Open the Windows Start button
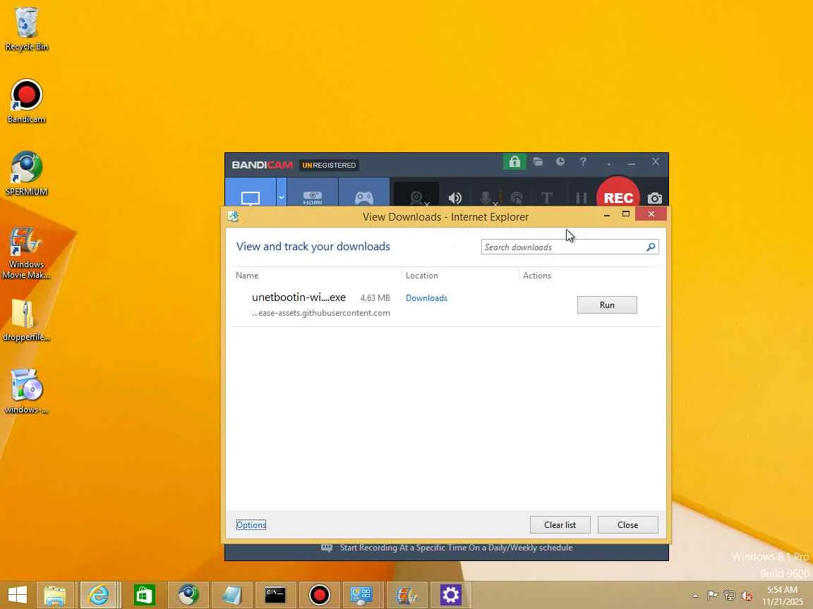 18,595
